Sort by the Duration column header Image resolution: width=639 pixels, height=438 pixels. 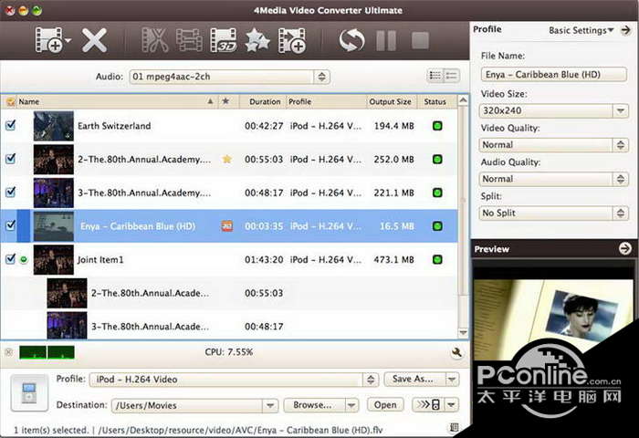coord(265,101)
